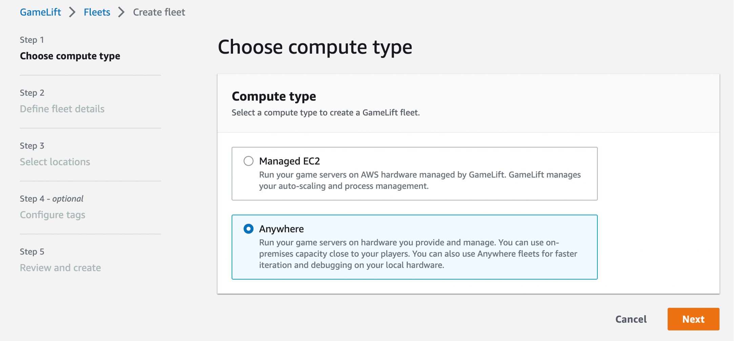
Task: Click the Create fleet breadcrumb text
Action: point(159,12)
